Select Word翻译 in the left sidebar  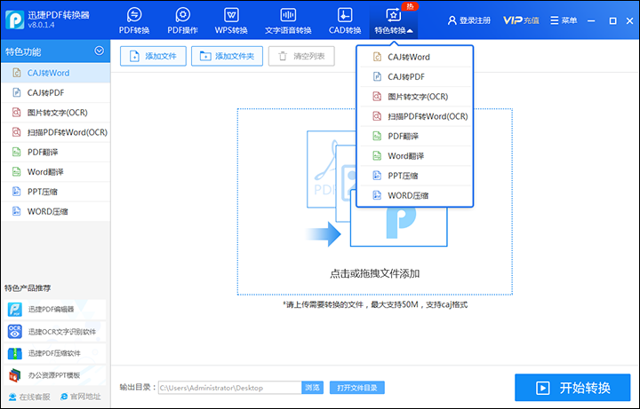[x=55, y=172]
